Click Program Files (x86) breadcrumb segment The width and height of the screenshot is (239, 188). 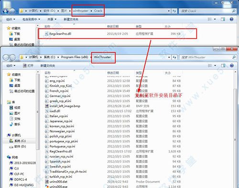(x=75, y=57)
